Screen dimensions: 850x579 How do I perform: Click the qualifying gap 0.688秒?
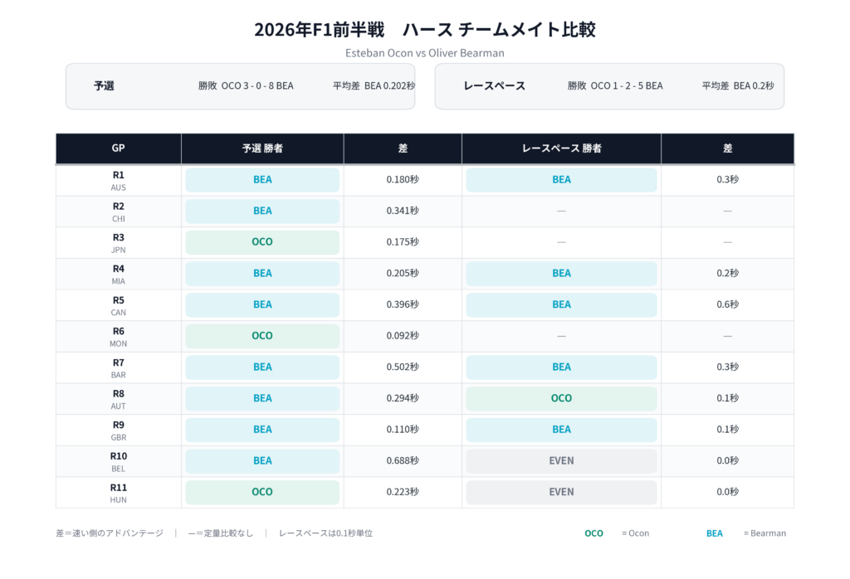[x=403, y=461]
